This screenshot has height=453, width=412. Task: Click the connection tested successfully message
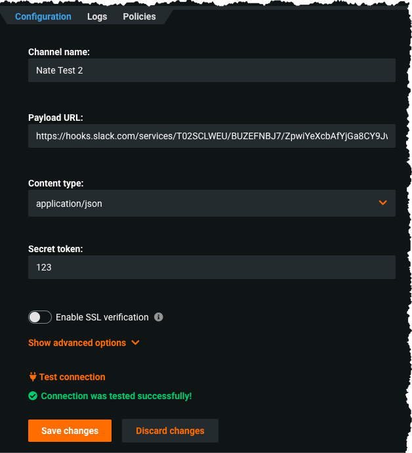coord(116,396)
